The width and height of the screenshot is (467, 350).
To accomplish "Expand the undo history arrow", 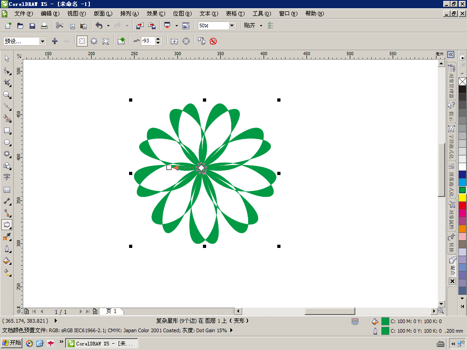I will click(x=108, y=26).
